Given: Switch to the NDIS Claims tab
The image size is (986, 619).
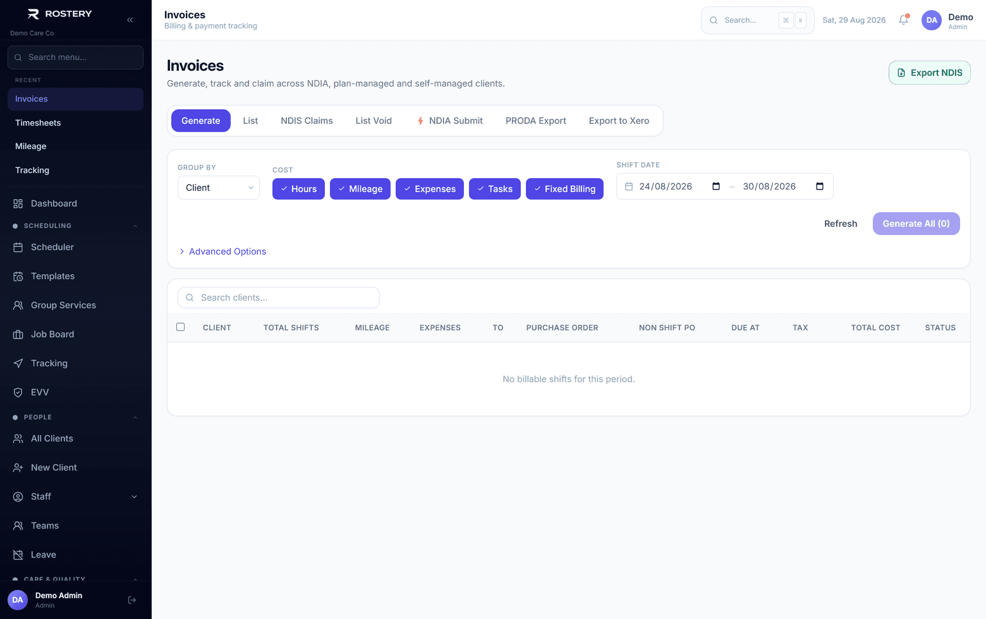Looking at the screenshot, I should pyautogui.click(x=307, y=121).
